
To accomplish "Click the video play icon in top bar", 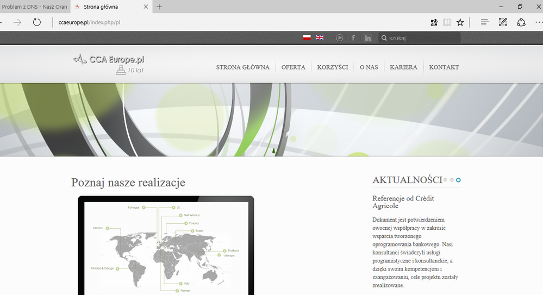I will (339, 38).
